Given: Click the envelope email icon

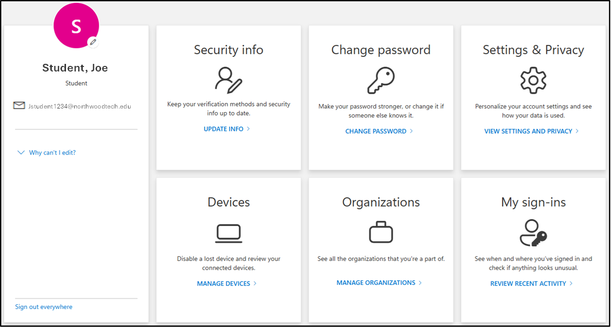Looking at the screenshot, I should coord(19,105).
